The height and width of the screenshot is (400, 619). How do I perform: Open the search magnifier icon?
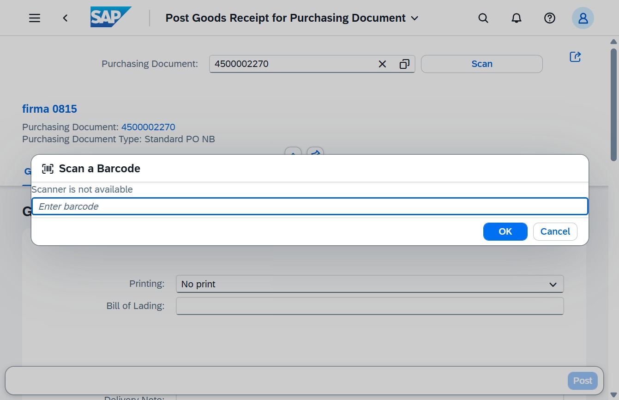click(x=483, y=18)
